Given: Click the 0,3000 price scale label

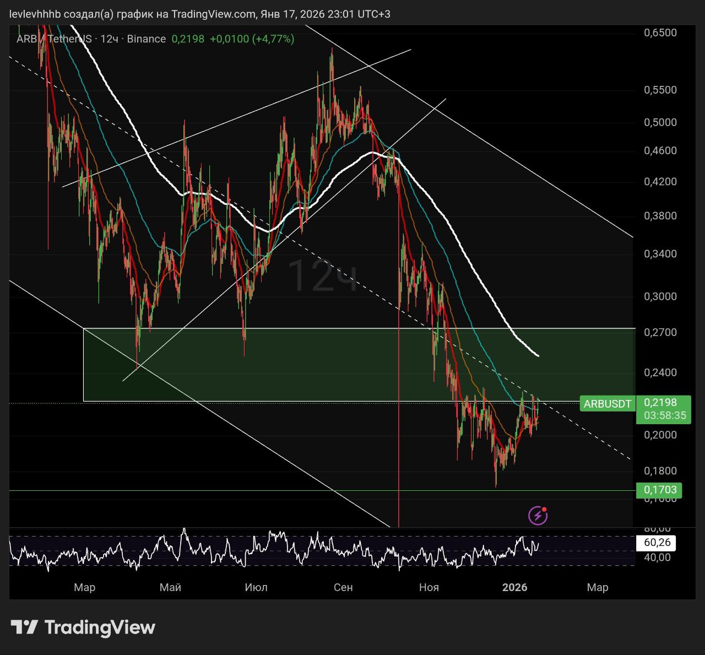Looking at the screenshot, I should 660,296.
